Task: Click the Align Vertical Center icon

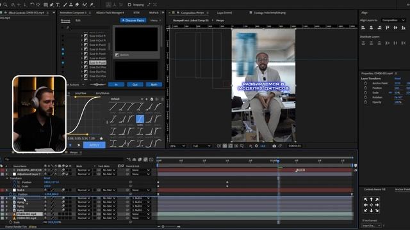Action: pyautogui.click(x=396, y=27)
